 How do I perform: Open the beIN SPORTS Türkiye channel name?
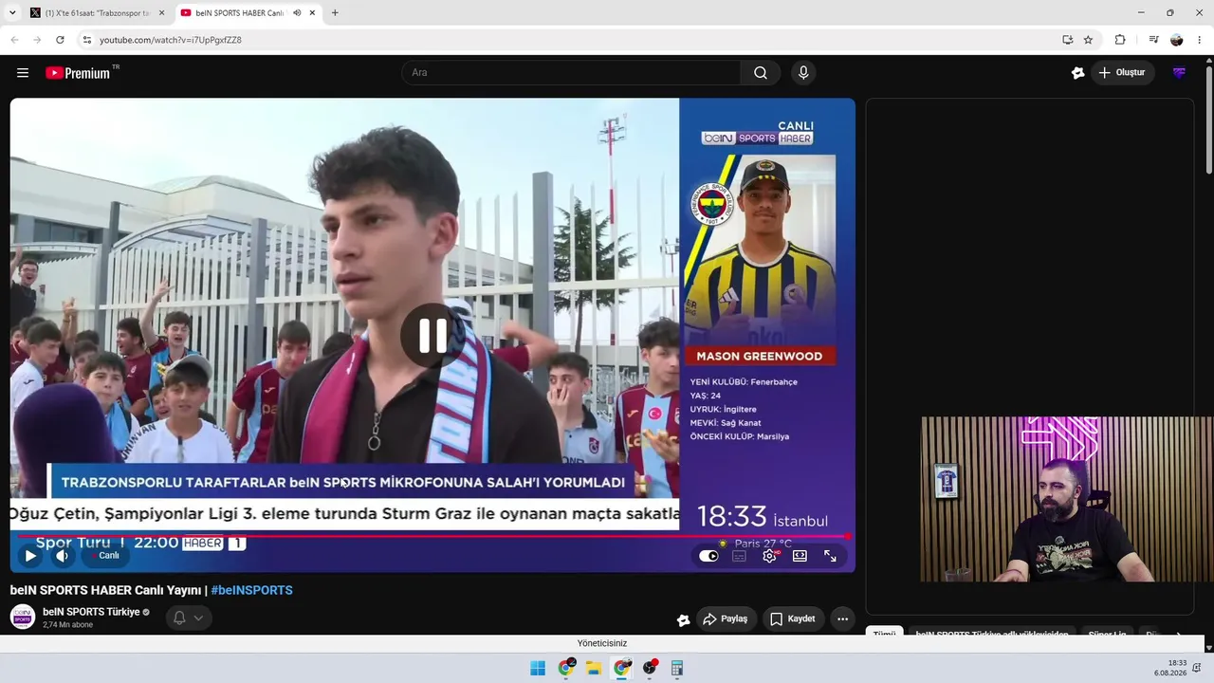coord(91,612)
